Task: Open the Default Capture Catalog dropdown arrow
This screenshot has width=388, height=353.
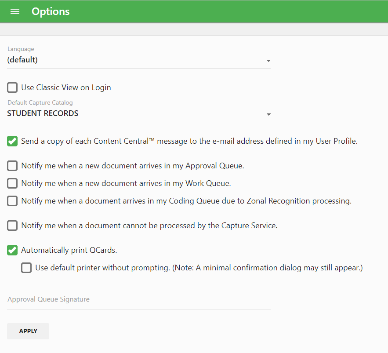Action: [268, 114]
